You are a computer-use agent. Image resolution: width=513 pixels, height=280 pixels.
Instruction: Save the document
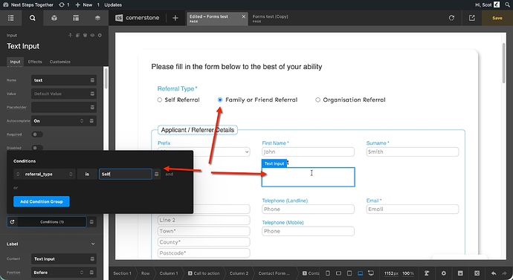pyautogui.click(x=497, y=18)
